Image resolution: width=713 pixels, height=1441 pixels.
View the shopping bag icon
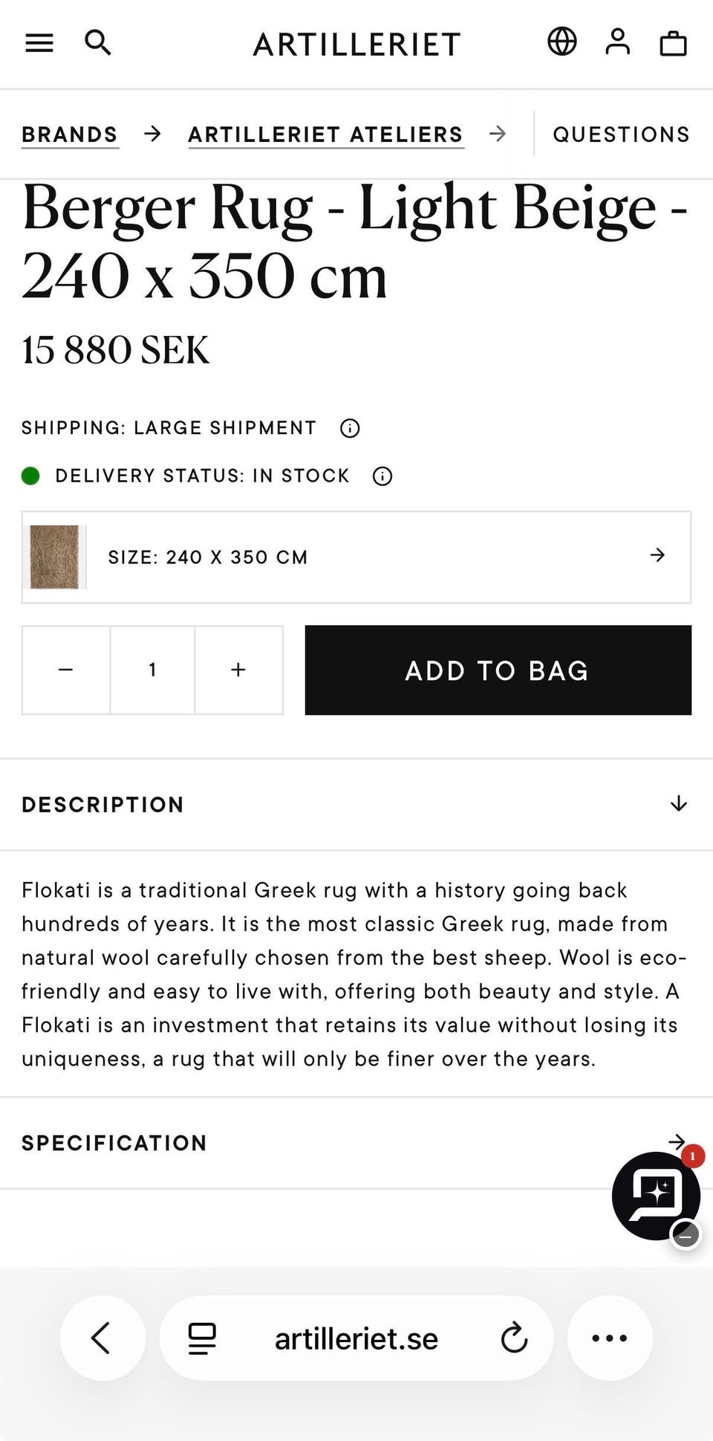click(x=674, y=43)
